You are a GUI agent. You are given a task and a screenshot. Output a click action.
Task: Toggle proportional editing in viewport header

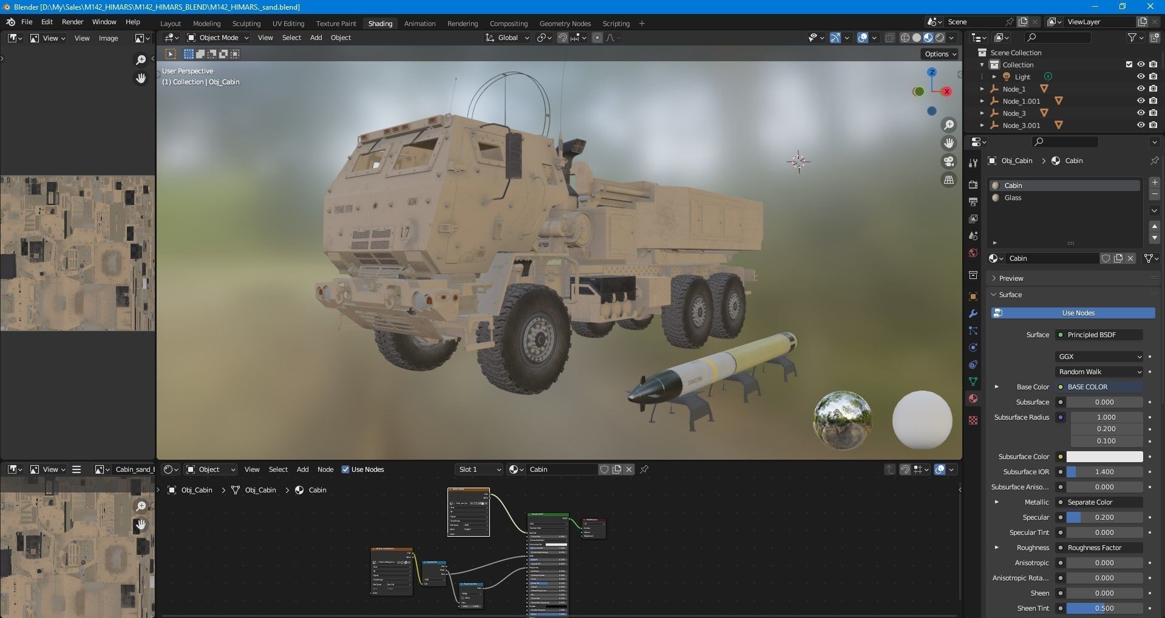[x=597, y=38]
